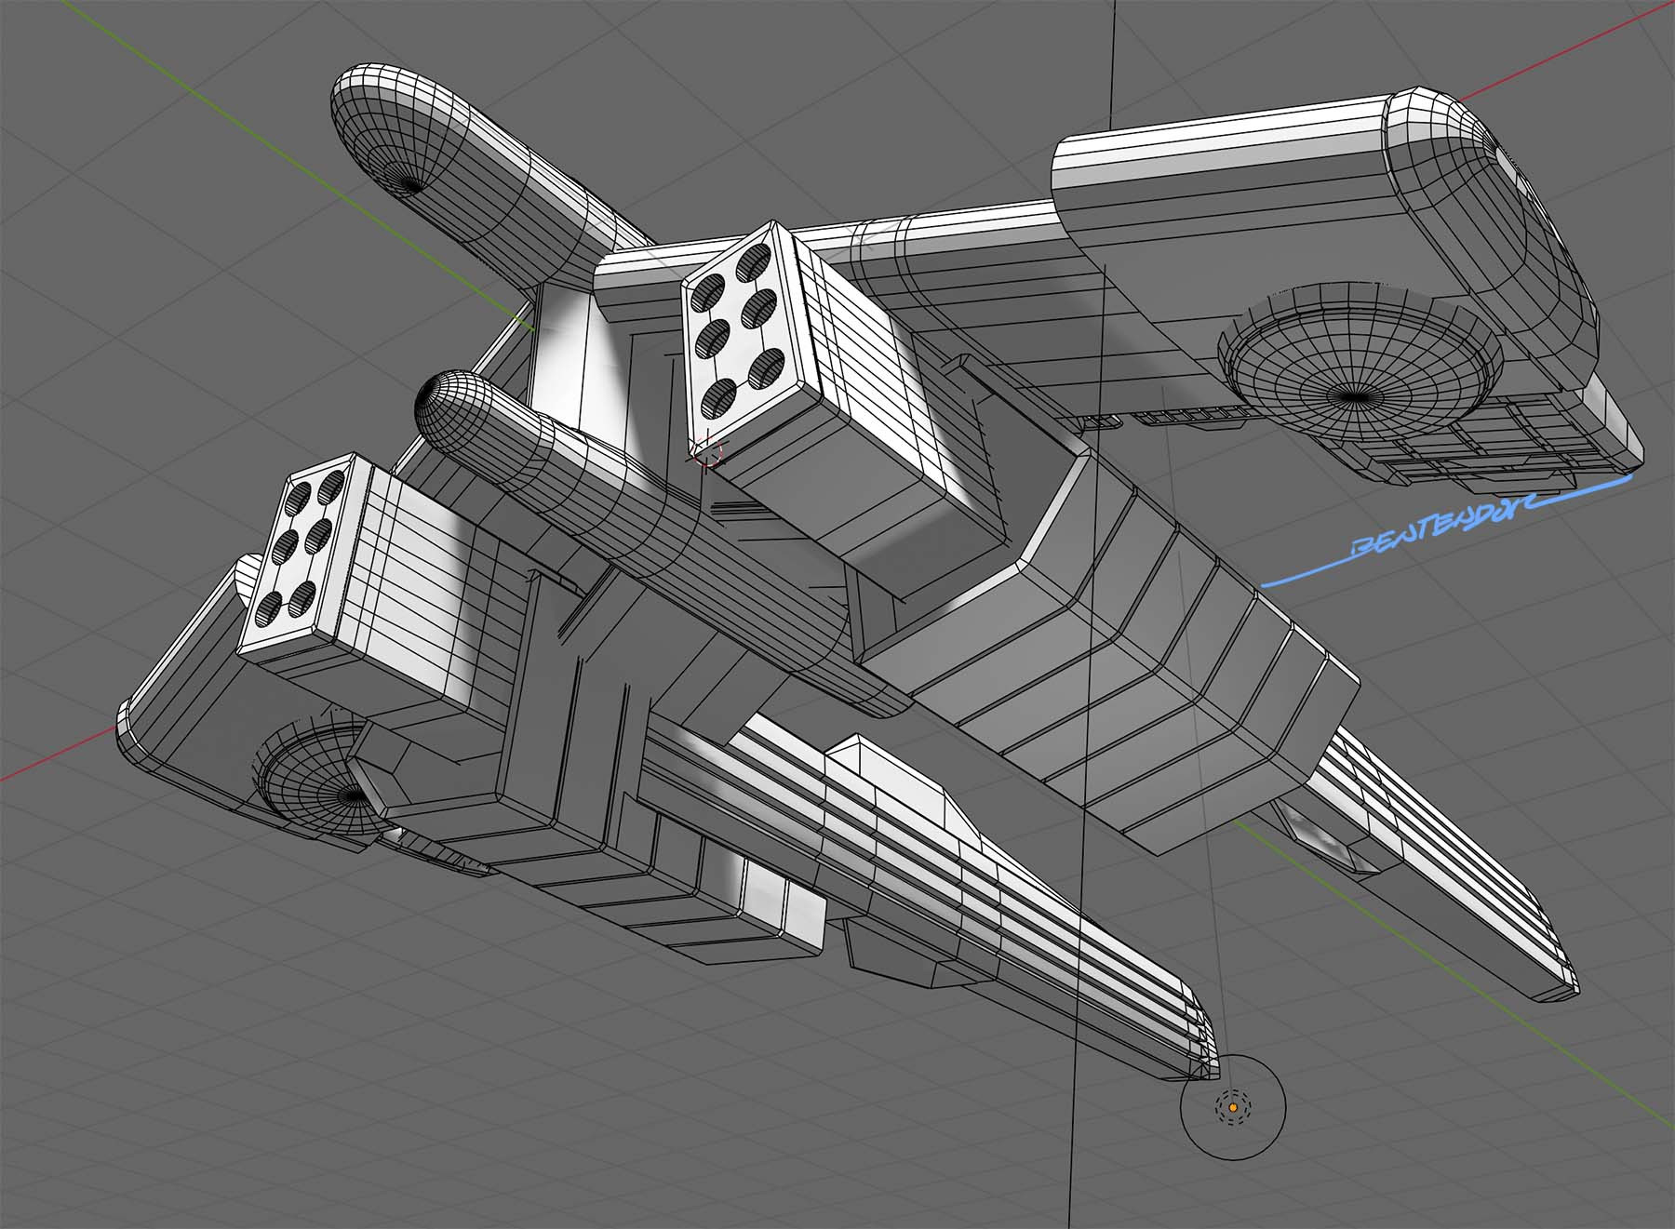Screen dimensions: 1675x1229
Task: Select the lamp object with orange origin dot
Action: click(x=1233, y=1107)
